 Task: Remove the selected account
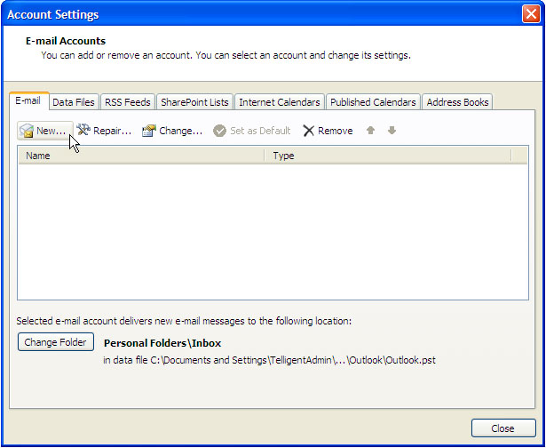pyautogui.click(x=328, y=131)
